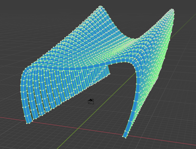Select the vertex at the mesh's right leg tip
196x149 pixels.
click(125, 138)
